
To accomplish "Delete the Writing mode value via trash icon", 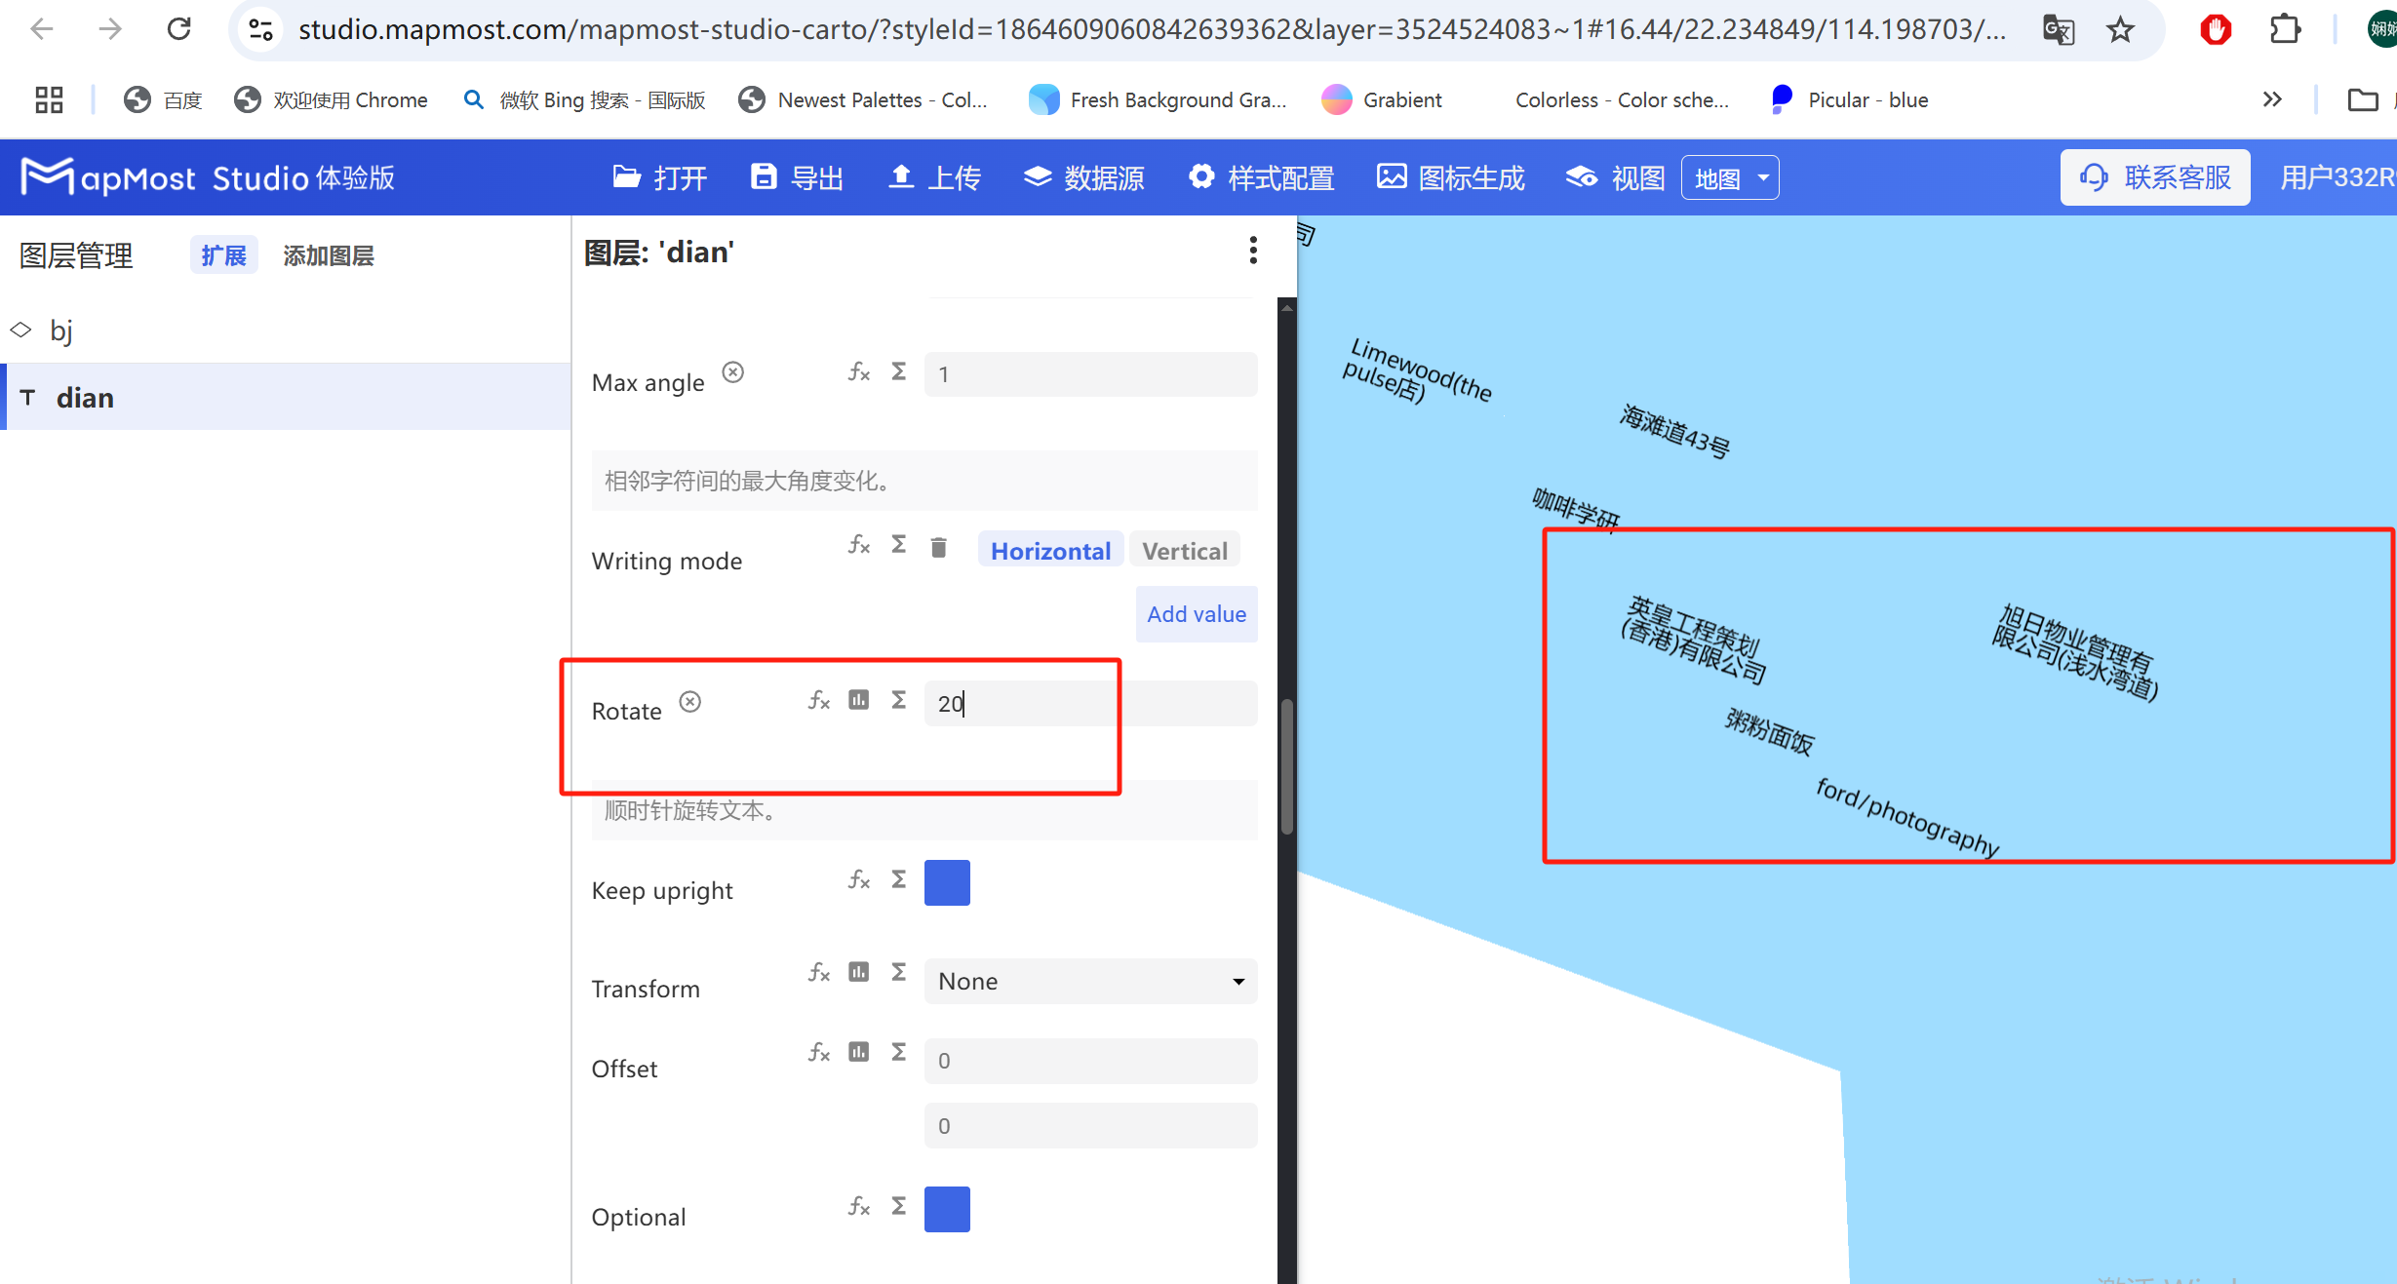I will click(938, 548).
